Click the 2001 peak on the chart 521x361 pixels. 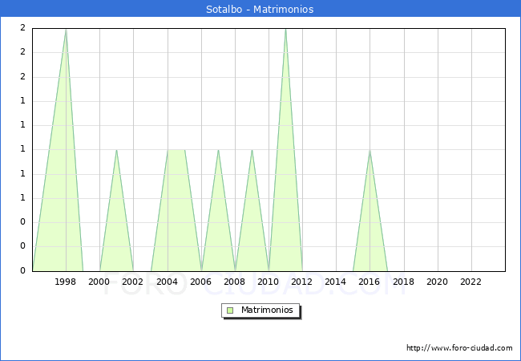pos(117,150)
